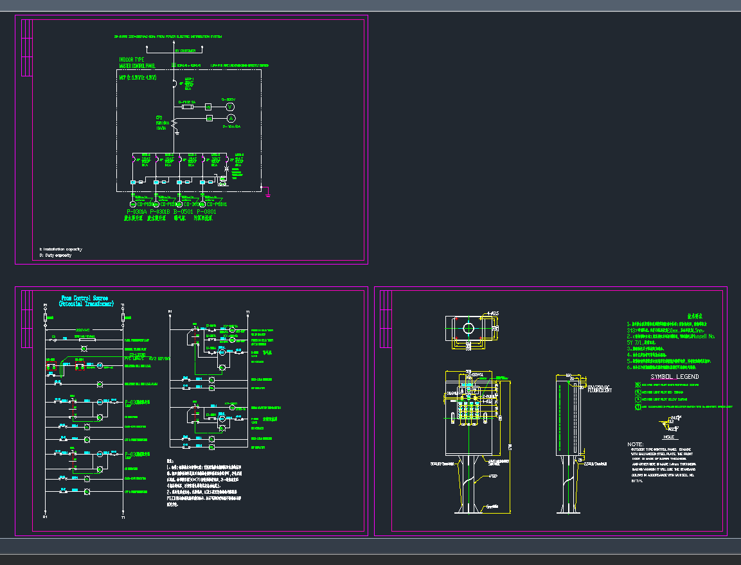This screenshot has height=565, width=741.
Task: Click the circular hole in the top view
Action: point(469,329)
